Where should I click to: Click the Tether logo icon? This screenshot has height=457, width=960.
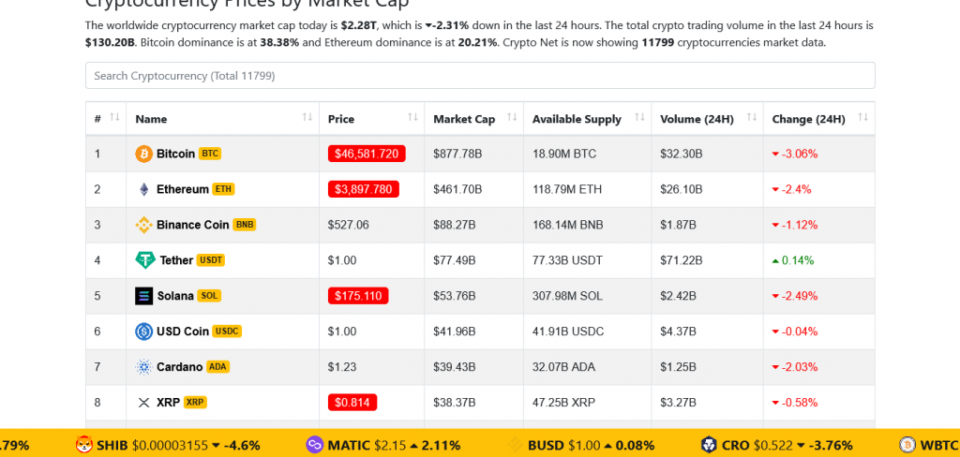coord(144,260)
